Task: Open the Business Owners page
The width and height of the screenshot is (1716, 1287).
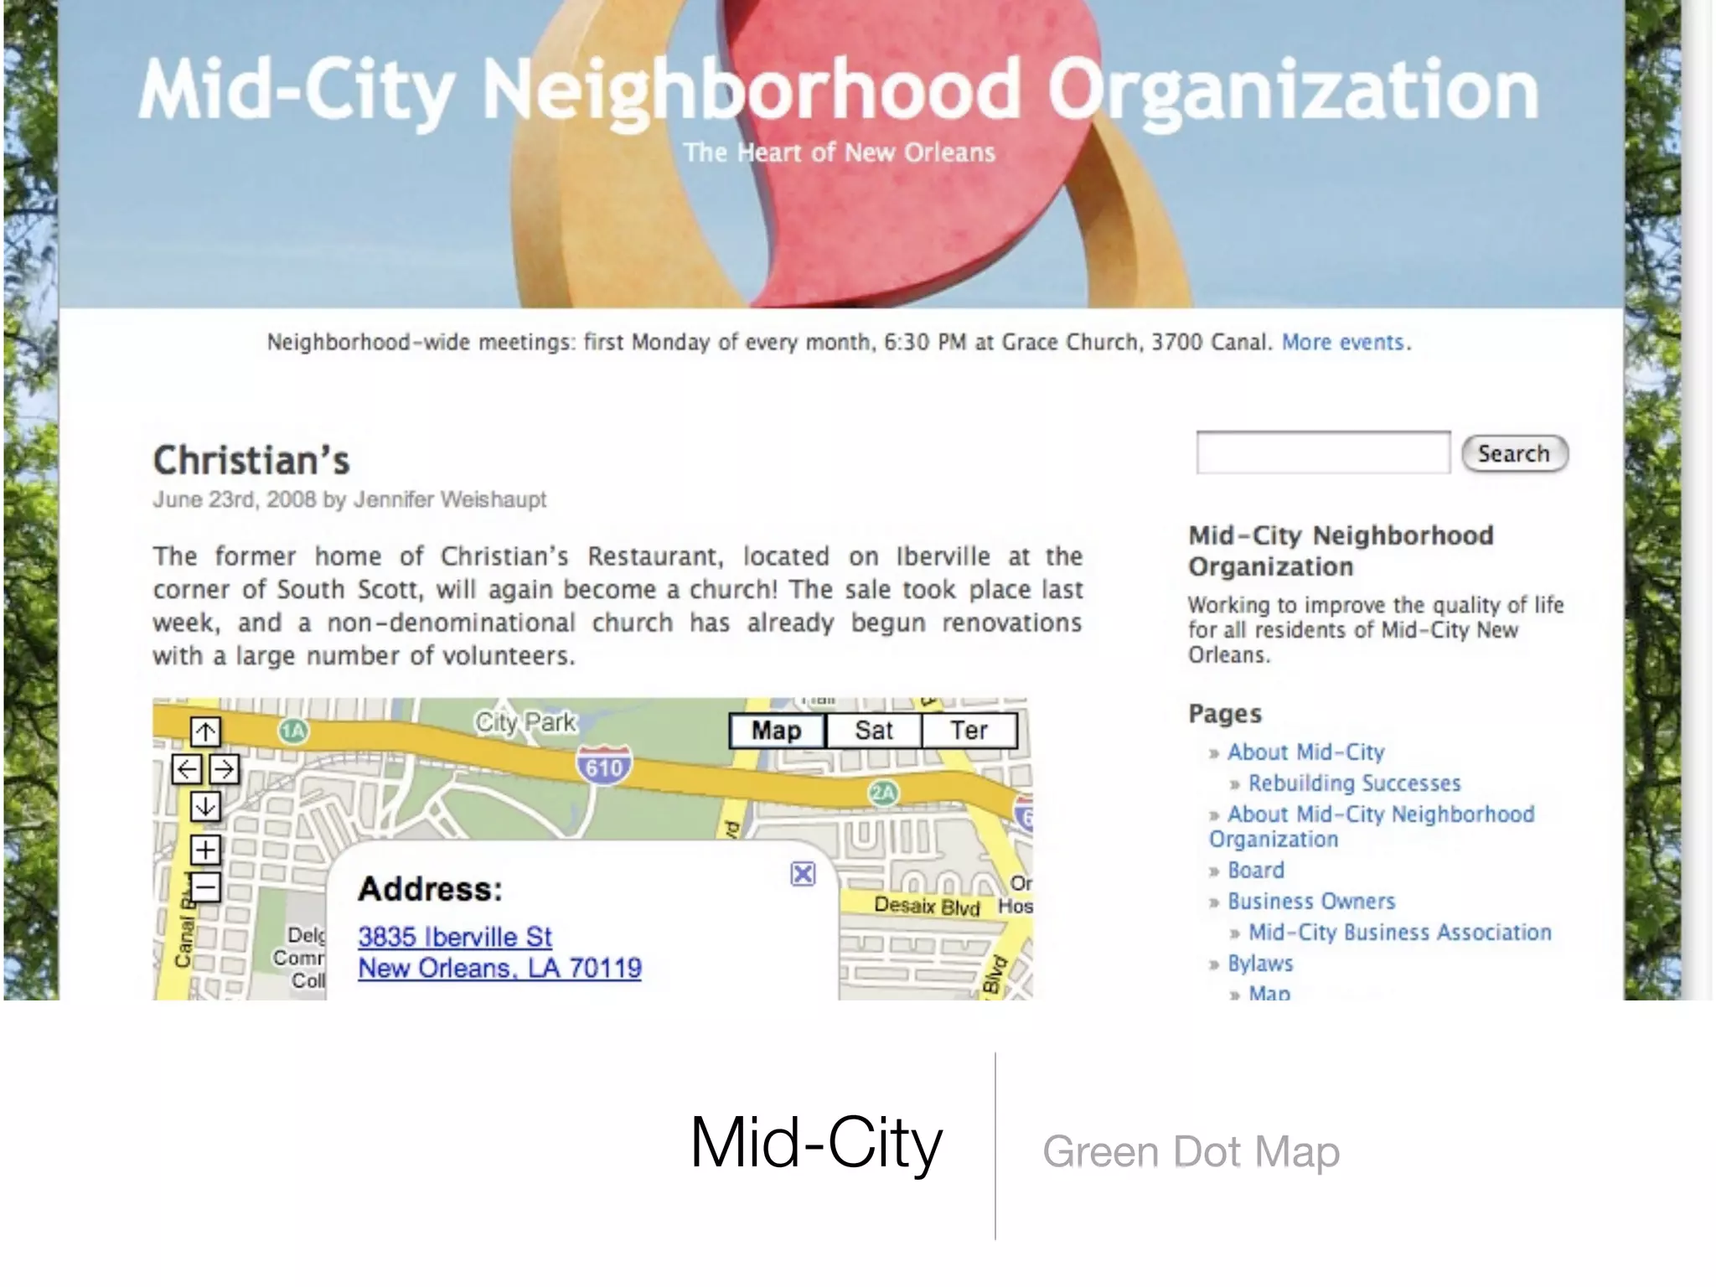Action: point(1311,902)
